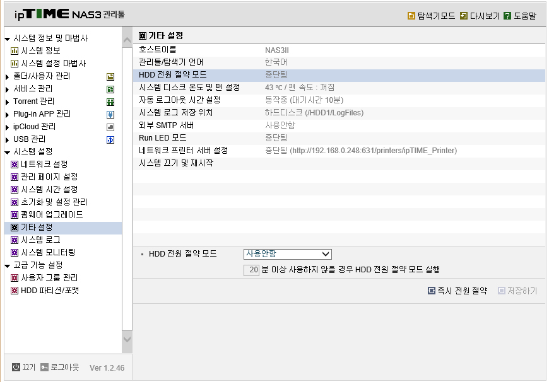Screen dimensions: 549x382
Task: Collapse 시스템 정보 및 마법사 tree section
Action: (x=8, y=39)
